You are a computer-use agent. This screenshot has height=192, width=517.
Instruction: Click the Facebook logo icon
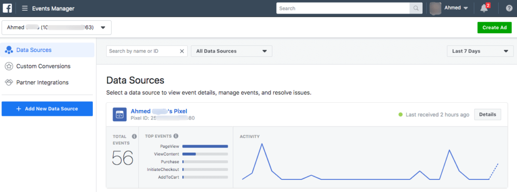(7, 8)
